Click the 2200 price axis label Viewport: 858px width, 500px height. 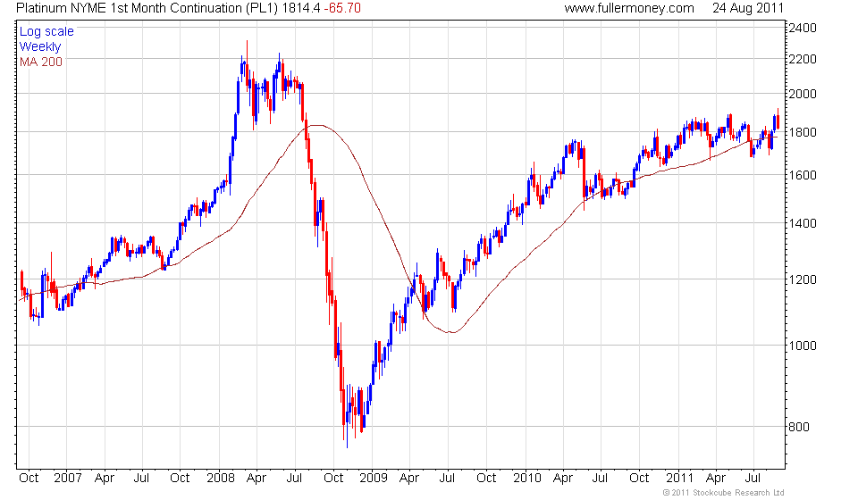click(803, 59)
